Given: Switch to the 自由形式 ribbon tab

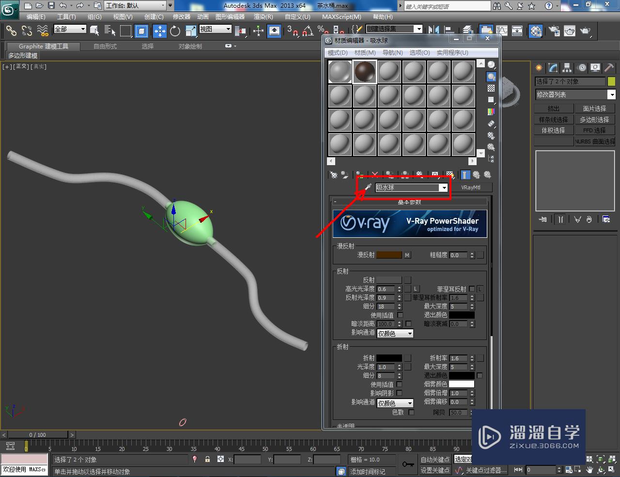Looking at the screenshot, I should 105,46.
